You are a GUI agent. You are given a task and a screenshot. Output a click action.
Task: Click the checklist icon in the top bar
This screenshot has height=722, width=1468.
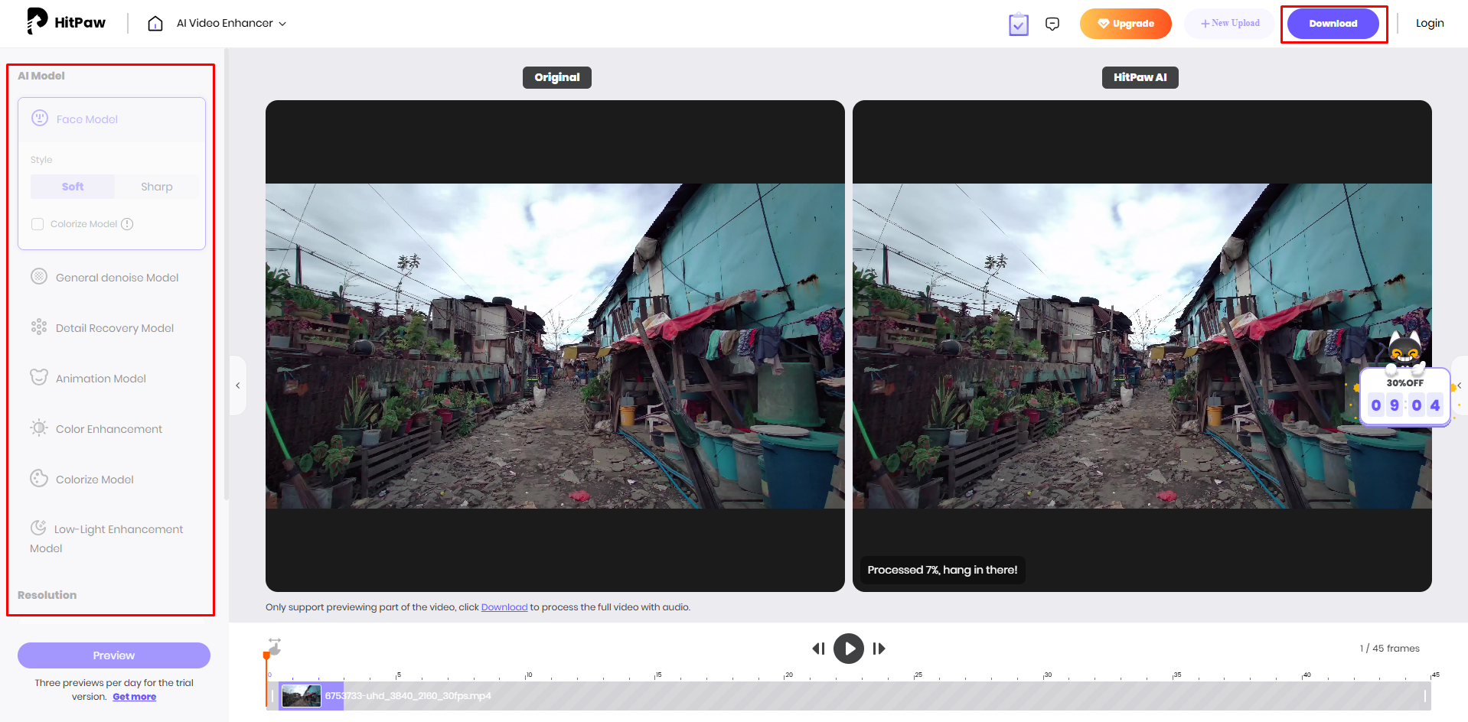click(x=1018, y=24)
